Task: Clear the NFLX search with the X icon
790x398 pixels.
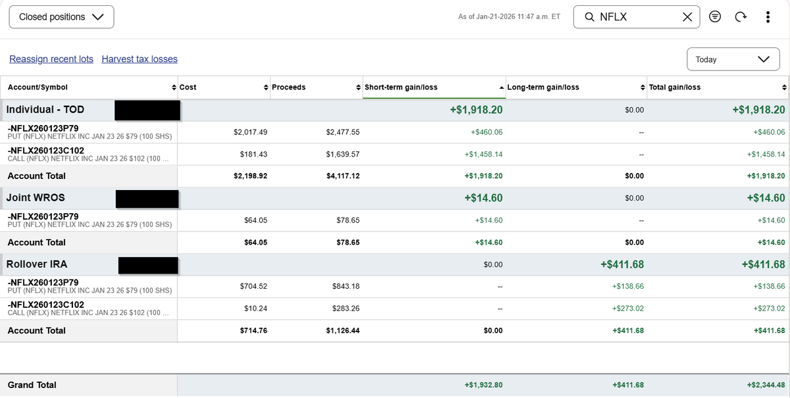Action: [x=687, y=17]
